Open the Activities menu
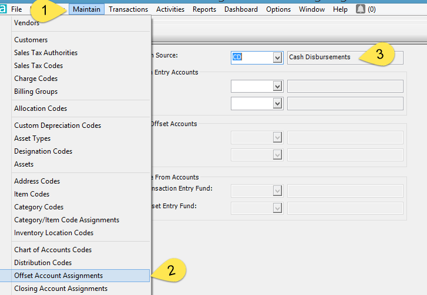This screenshot has height=295, width=427. [x=170, y=9]
